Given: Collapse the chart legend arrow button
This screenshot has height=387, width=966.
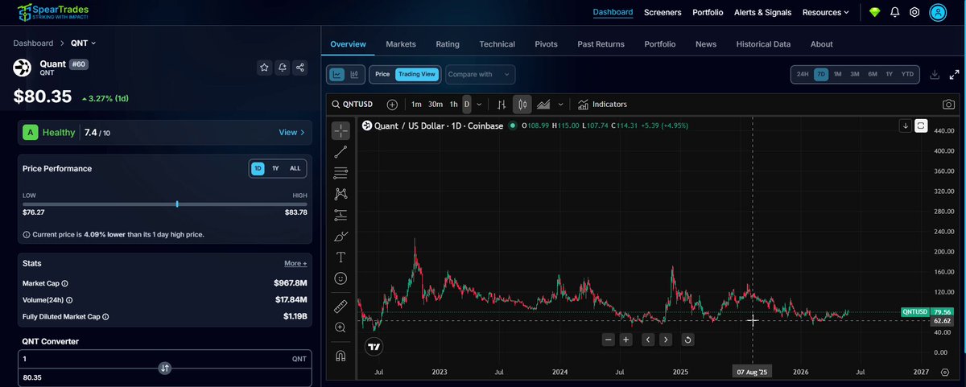Looking at the screenshot, I should (x=906, y=126).
